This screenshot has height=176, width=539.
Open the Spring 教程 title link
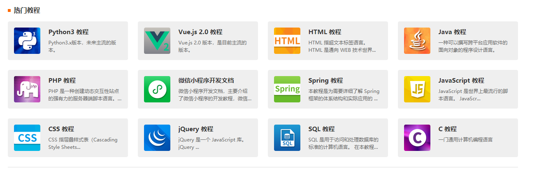pos(325,81)
